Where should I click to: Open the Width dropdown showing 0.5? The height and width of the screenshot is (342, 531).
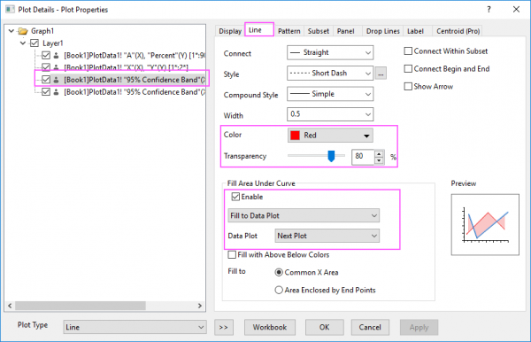[x=330, y=114]
